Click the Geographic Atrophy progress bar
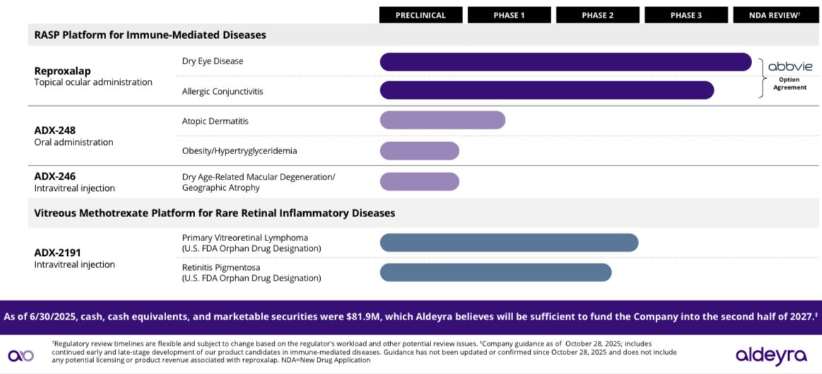The height and width of the screenshot is (374, 822). click(419, 182)
